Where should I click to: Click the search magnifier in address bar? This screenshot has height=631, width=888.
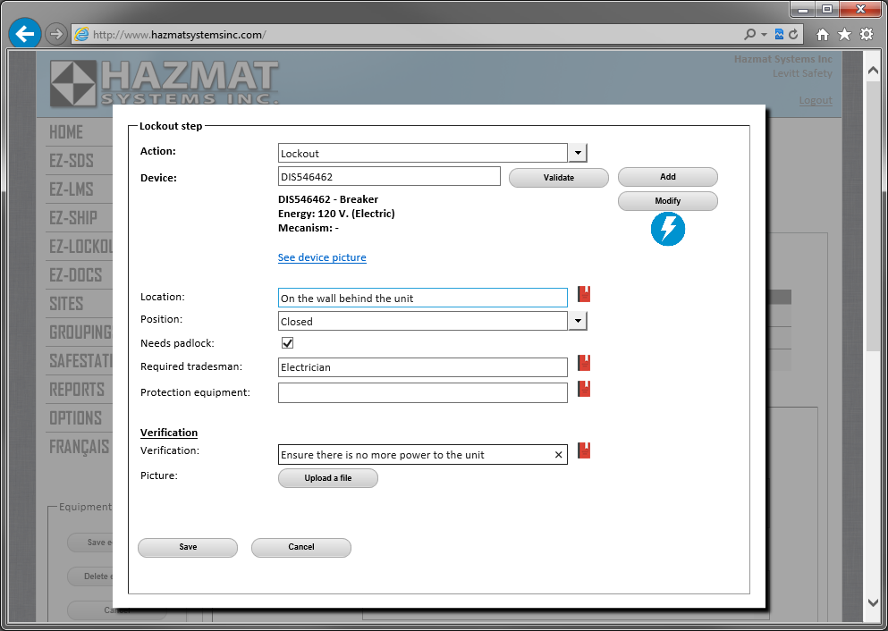click(x=749, y=35)
